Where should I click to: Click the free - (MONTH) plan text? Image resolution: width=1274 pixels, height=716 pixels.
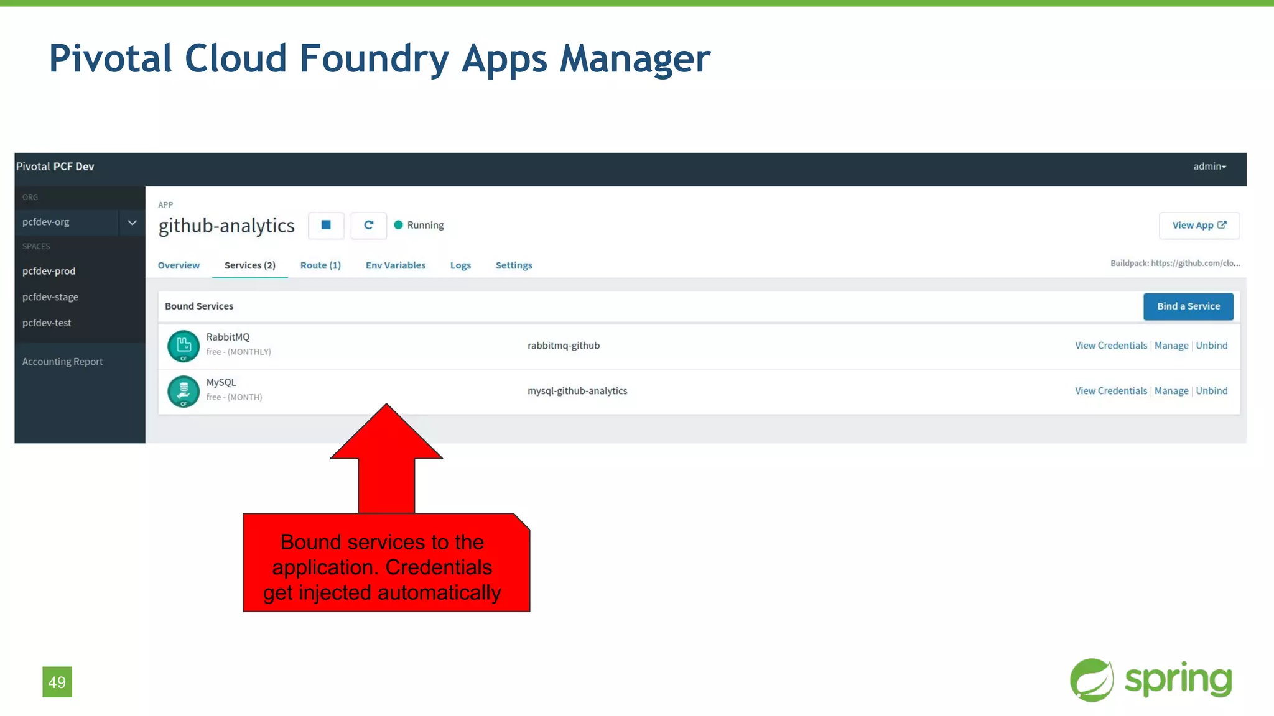point(234,397)
